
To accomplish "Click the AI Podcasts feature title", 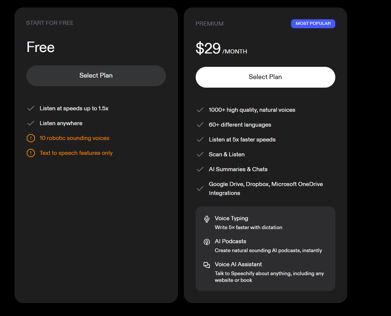I will (x=231, y=241).
